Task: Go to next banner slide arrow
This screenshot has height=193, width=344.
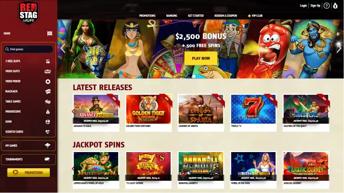Action: tap(339, 49)
